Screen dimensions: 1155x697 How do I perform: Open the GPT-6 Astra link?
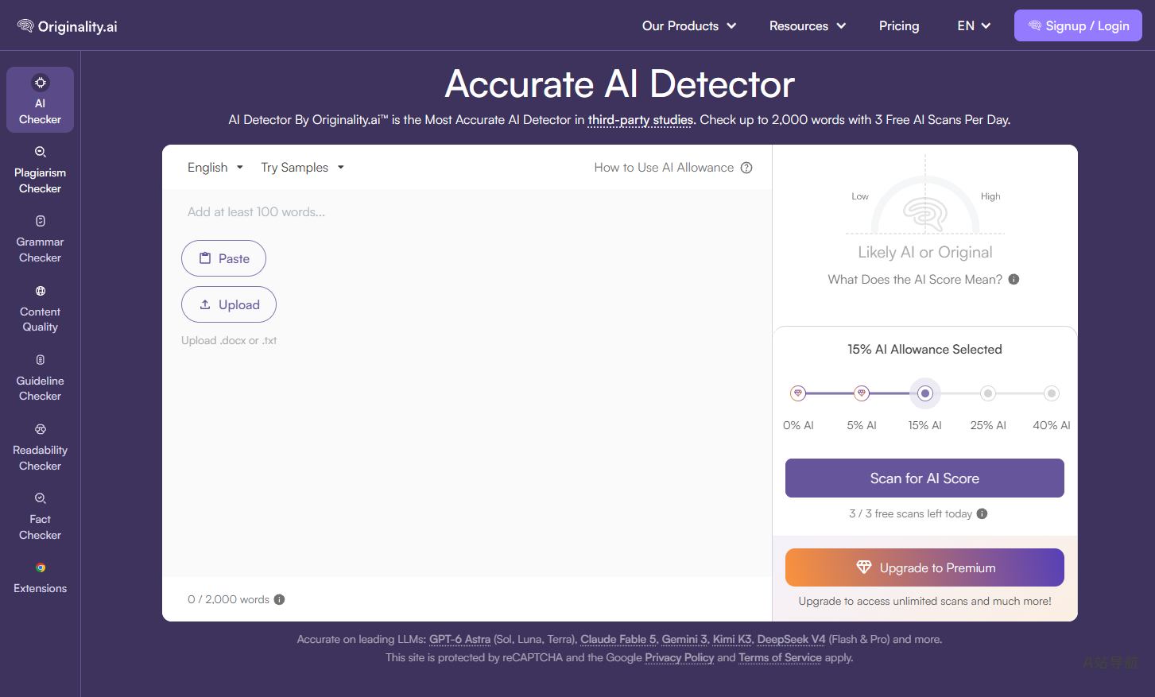pos(459,639)
